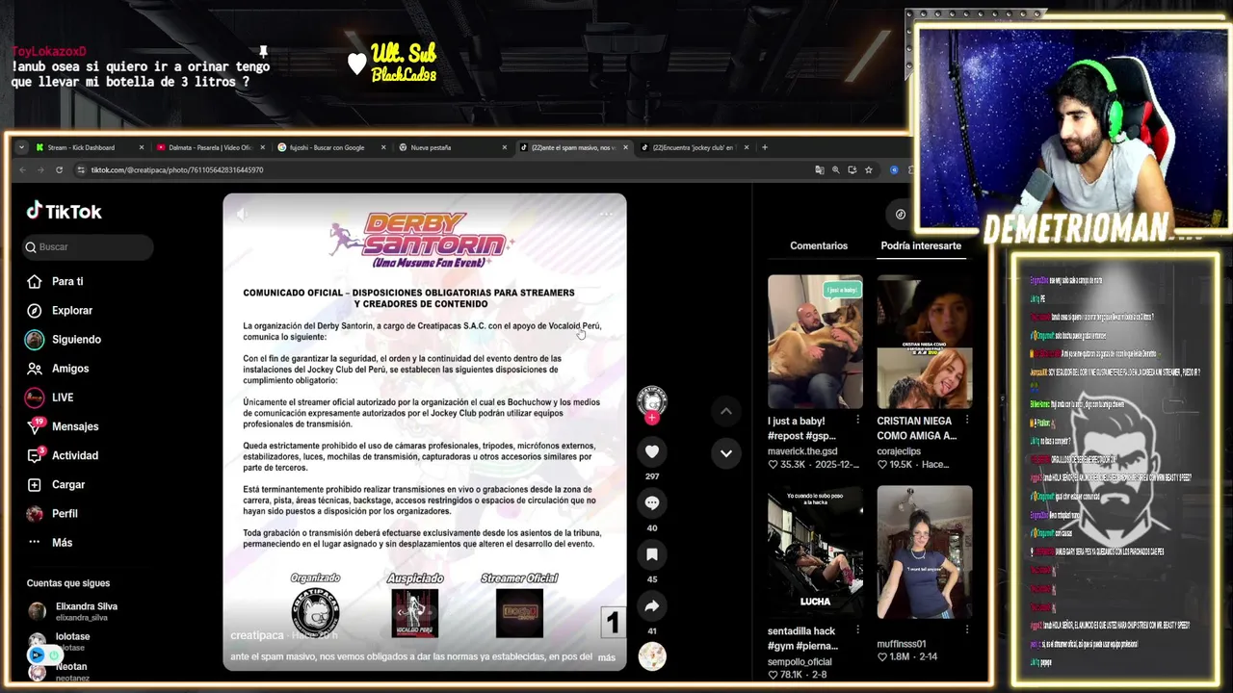Viewport: 1233px width, 693px height.
Task: Open the TikTok home logo
Action: (64, 212)
